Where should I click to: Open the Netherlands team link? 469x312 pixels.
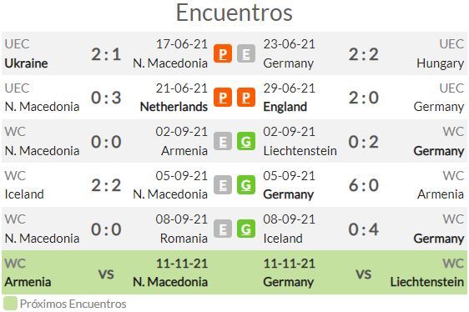(174, 107)
